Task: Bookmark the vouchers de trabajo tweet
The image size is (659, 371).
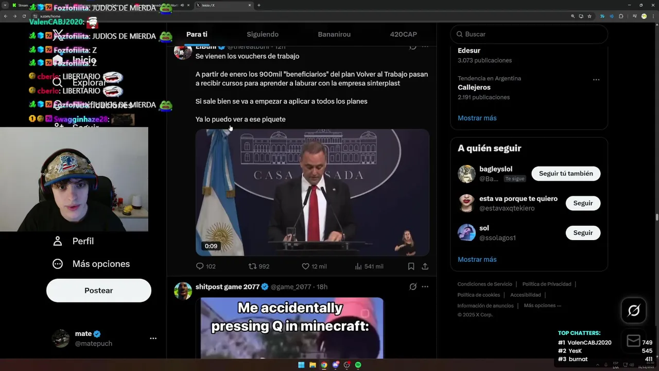Action: point(411,266)
